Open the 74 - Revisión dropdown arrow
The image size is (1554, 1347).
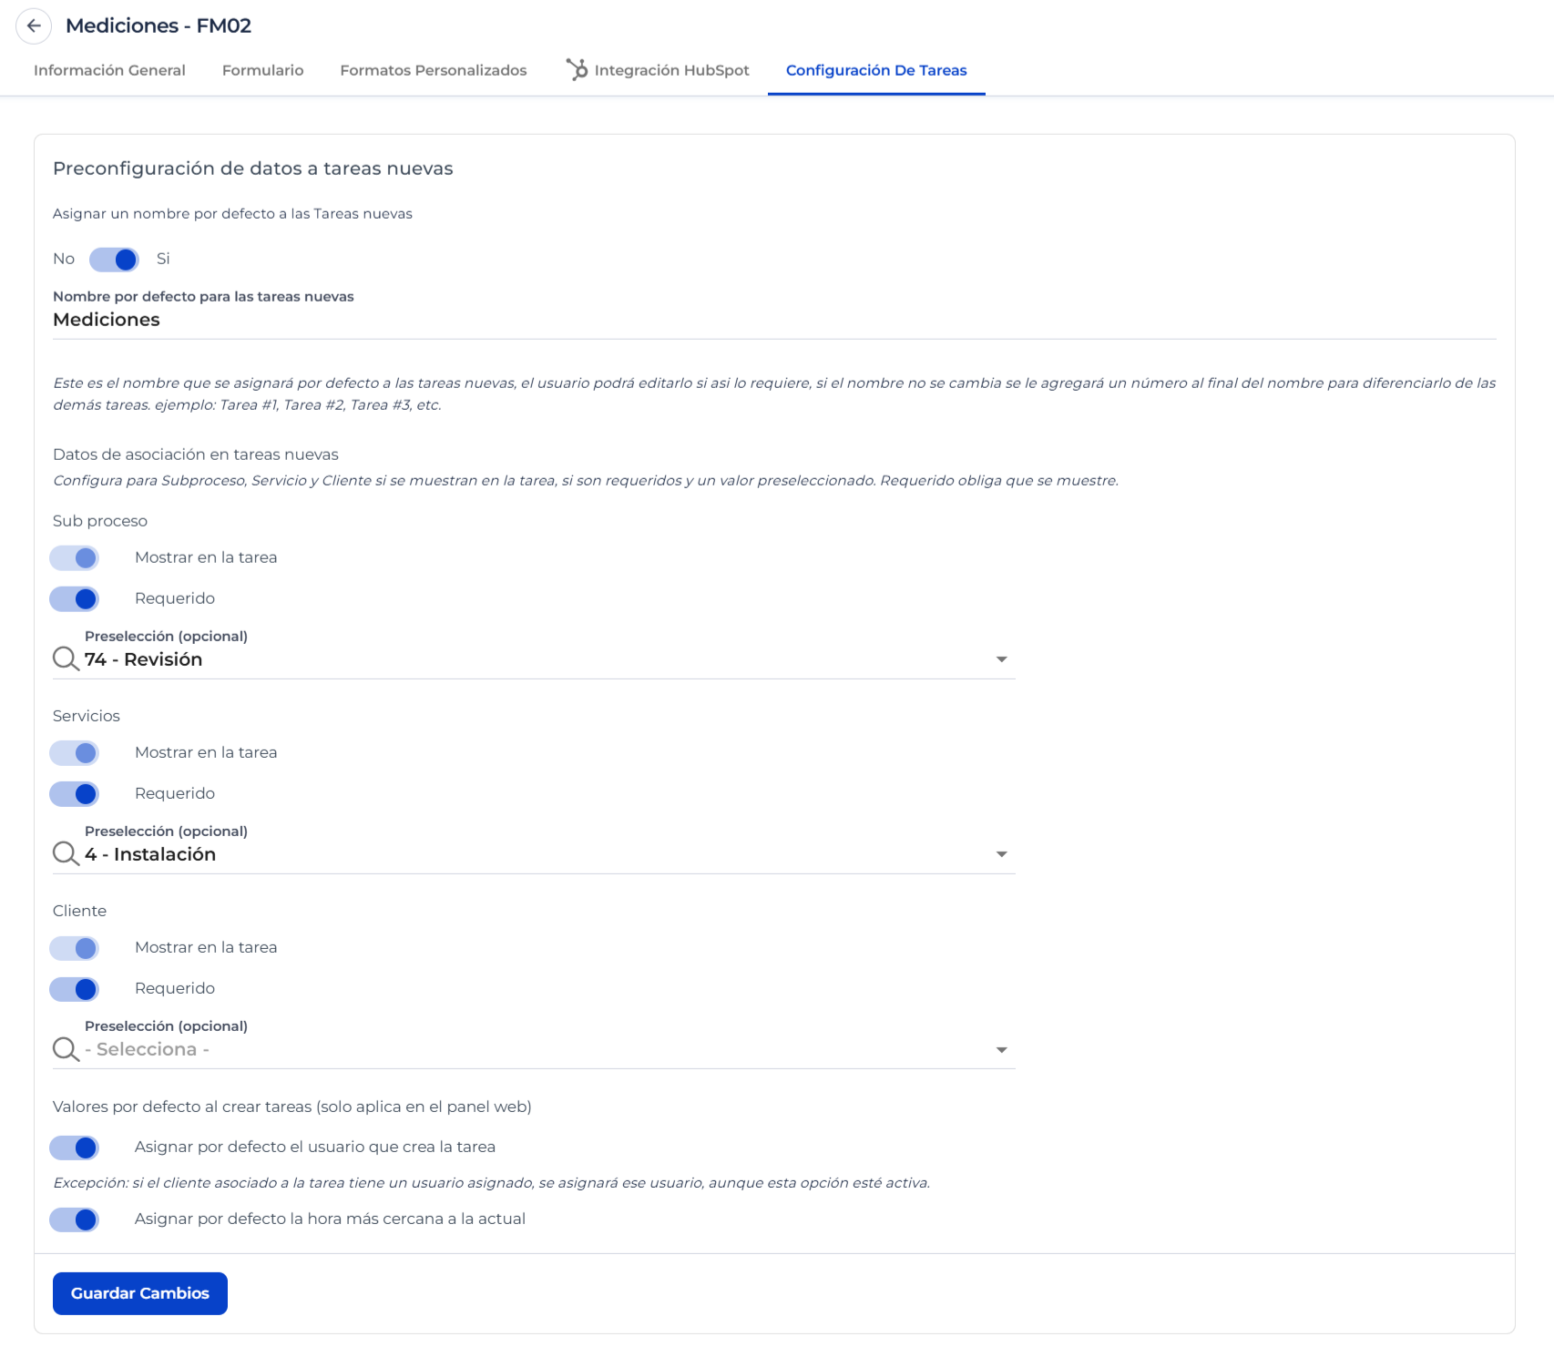point(1001,659)
